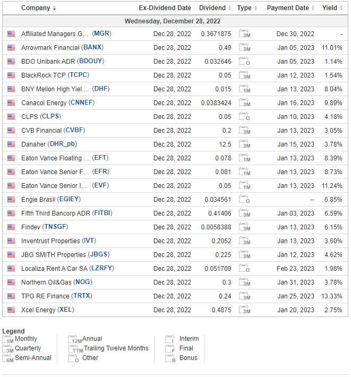Viewport: 351px width, 377px height.
Task: Click the Interim legend icon
Action: (x=170, y=339)
